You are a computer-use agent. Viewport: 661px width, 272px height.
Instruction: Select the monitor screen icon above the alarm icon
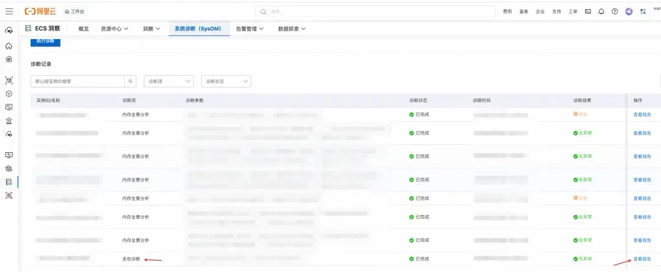click(x=9, y=107)
